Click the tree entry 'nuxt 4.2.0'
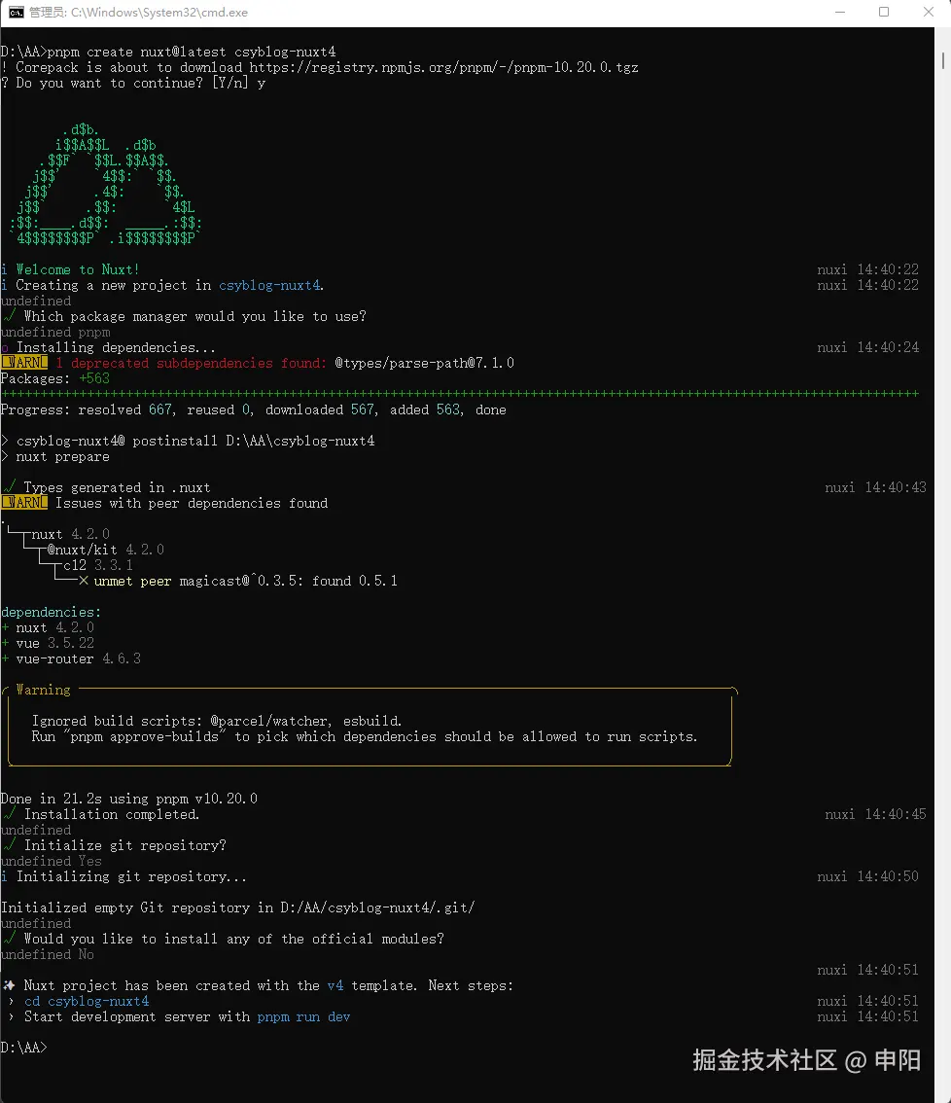 [70, 534]
